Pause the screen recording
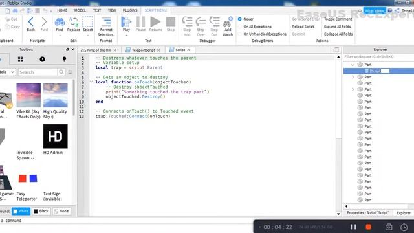Viewport: 414px width, 233px height. pyautogui.click(x=353, y=227)
